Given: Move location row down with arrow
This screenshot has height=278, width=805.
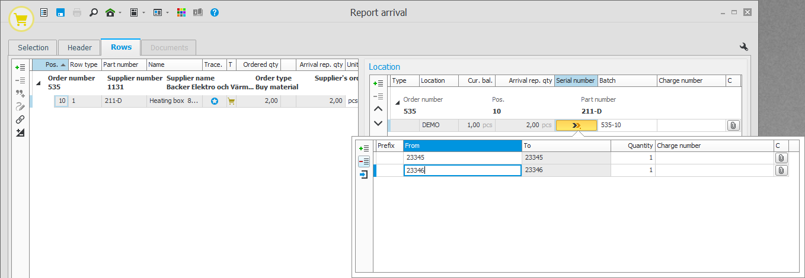Looking at the screenshot, I should 378,124.
